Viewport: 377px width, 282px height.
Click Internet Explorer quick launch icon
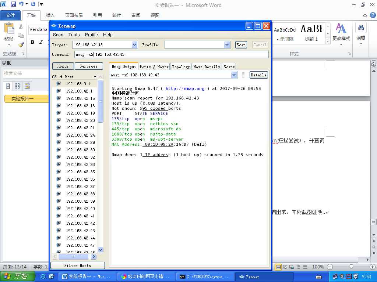coord(43,276)
